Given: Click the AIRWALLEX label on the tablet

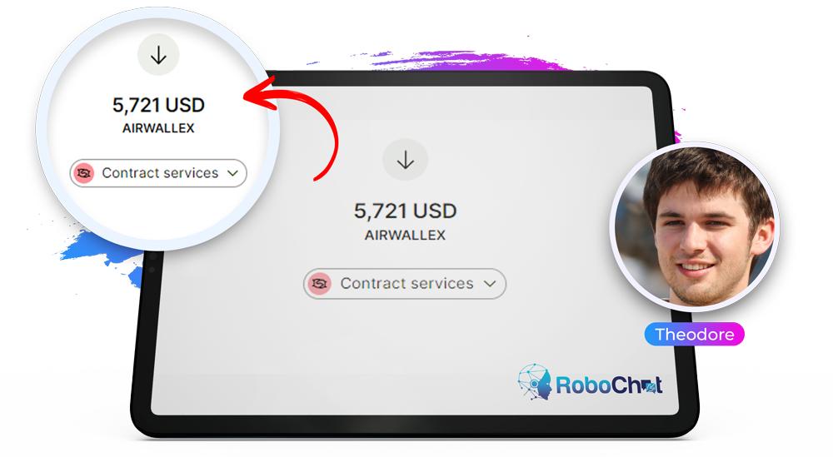Looking at the screenshot, I should pyautogui.click(x=406, y=235).
